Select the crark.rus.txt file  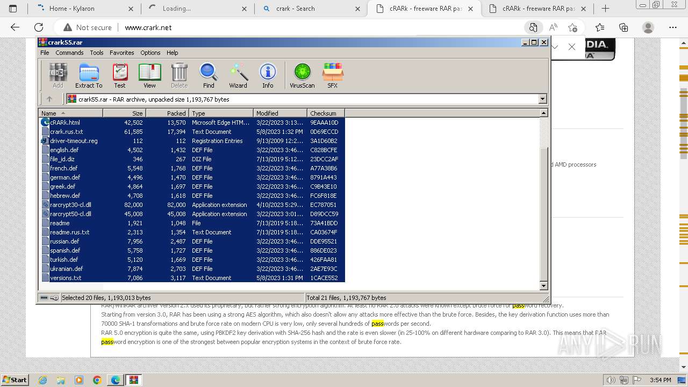click(66, 132)
